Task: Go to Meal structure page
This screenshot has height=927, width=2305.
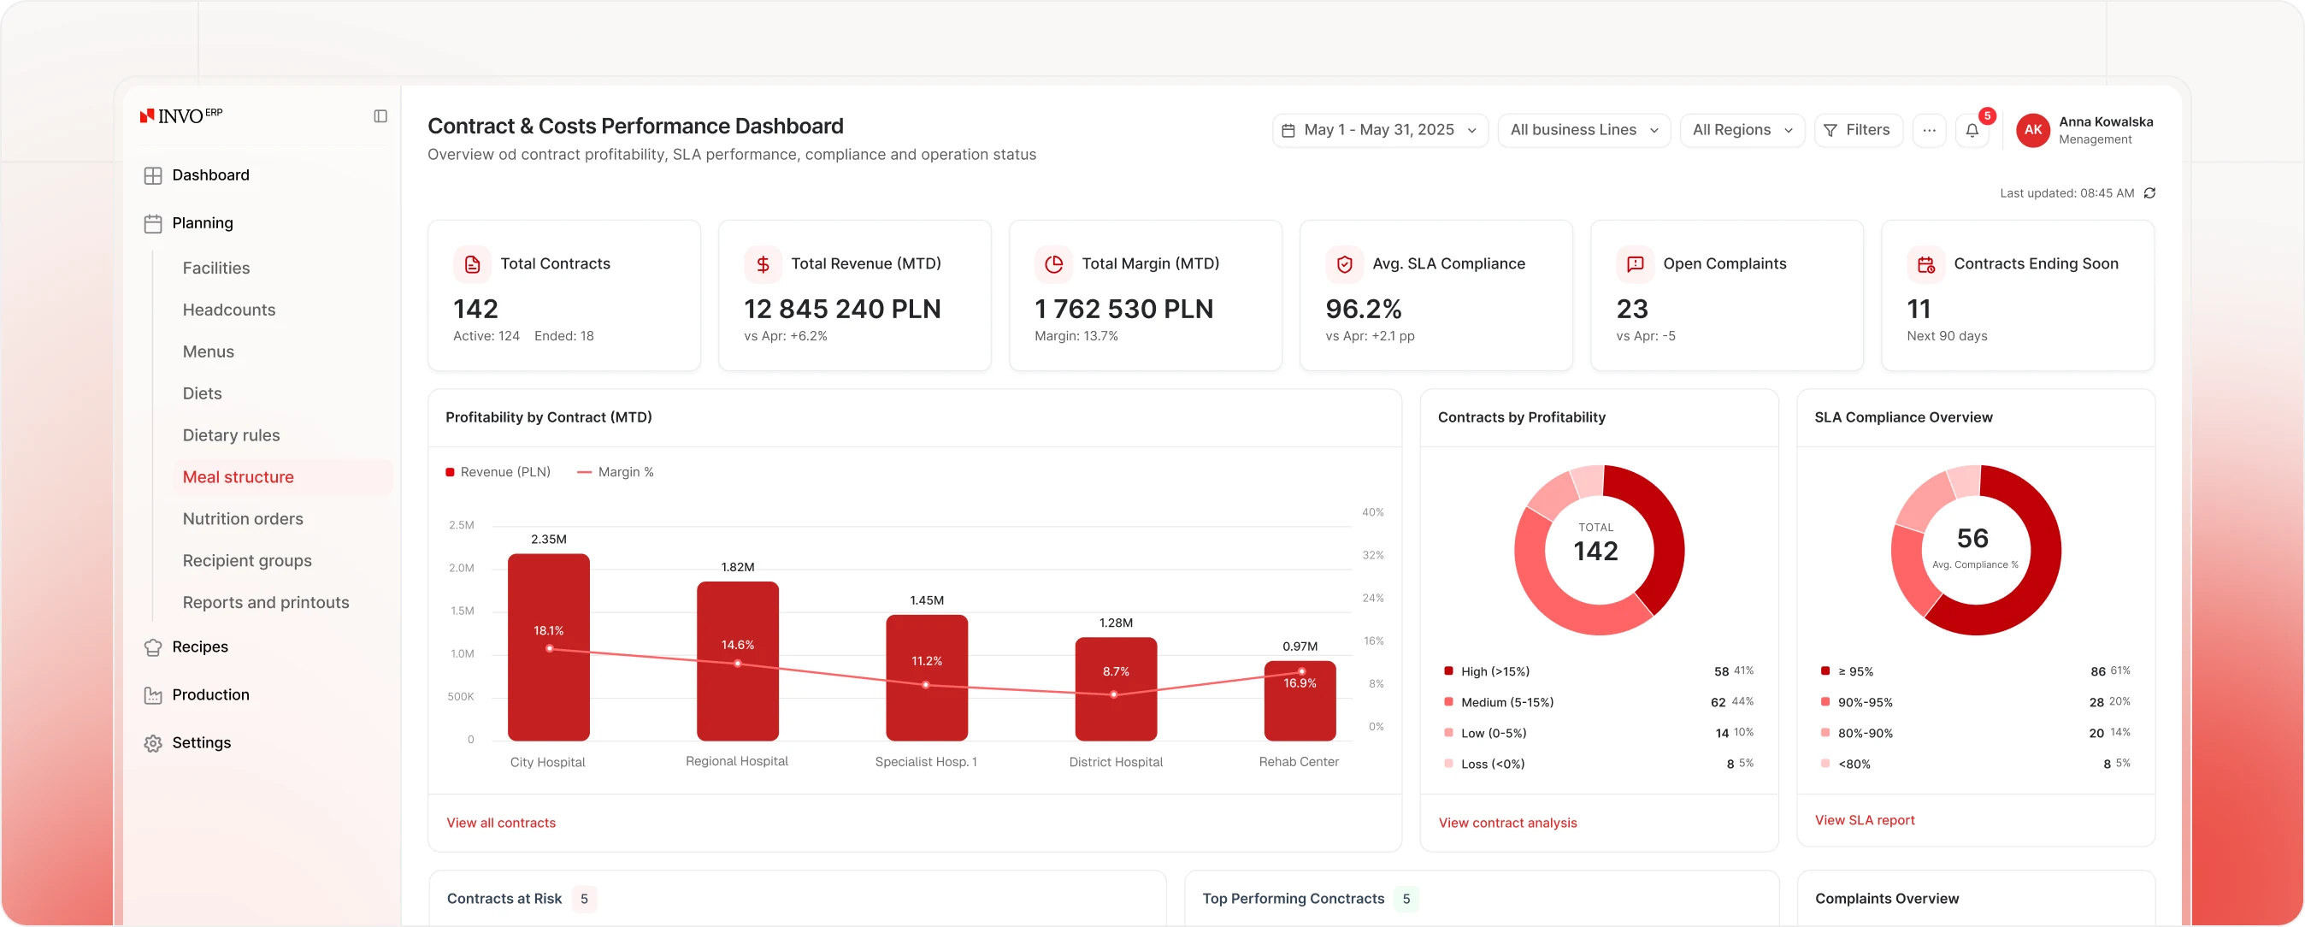Action: (x=283, y=478)
